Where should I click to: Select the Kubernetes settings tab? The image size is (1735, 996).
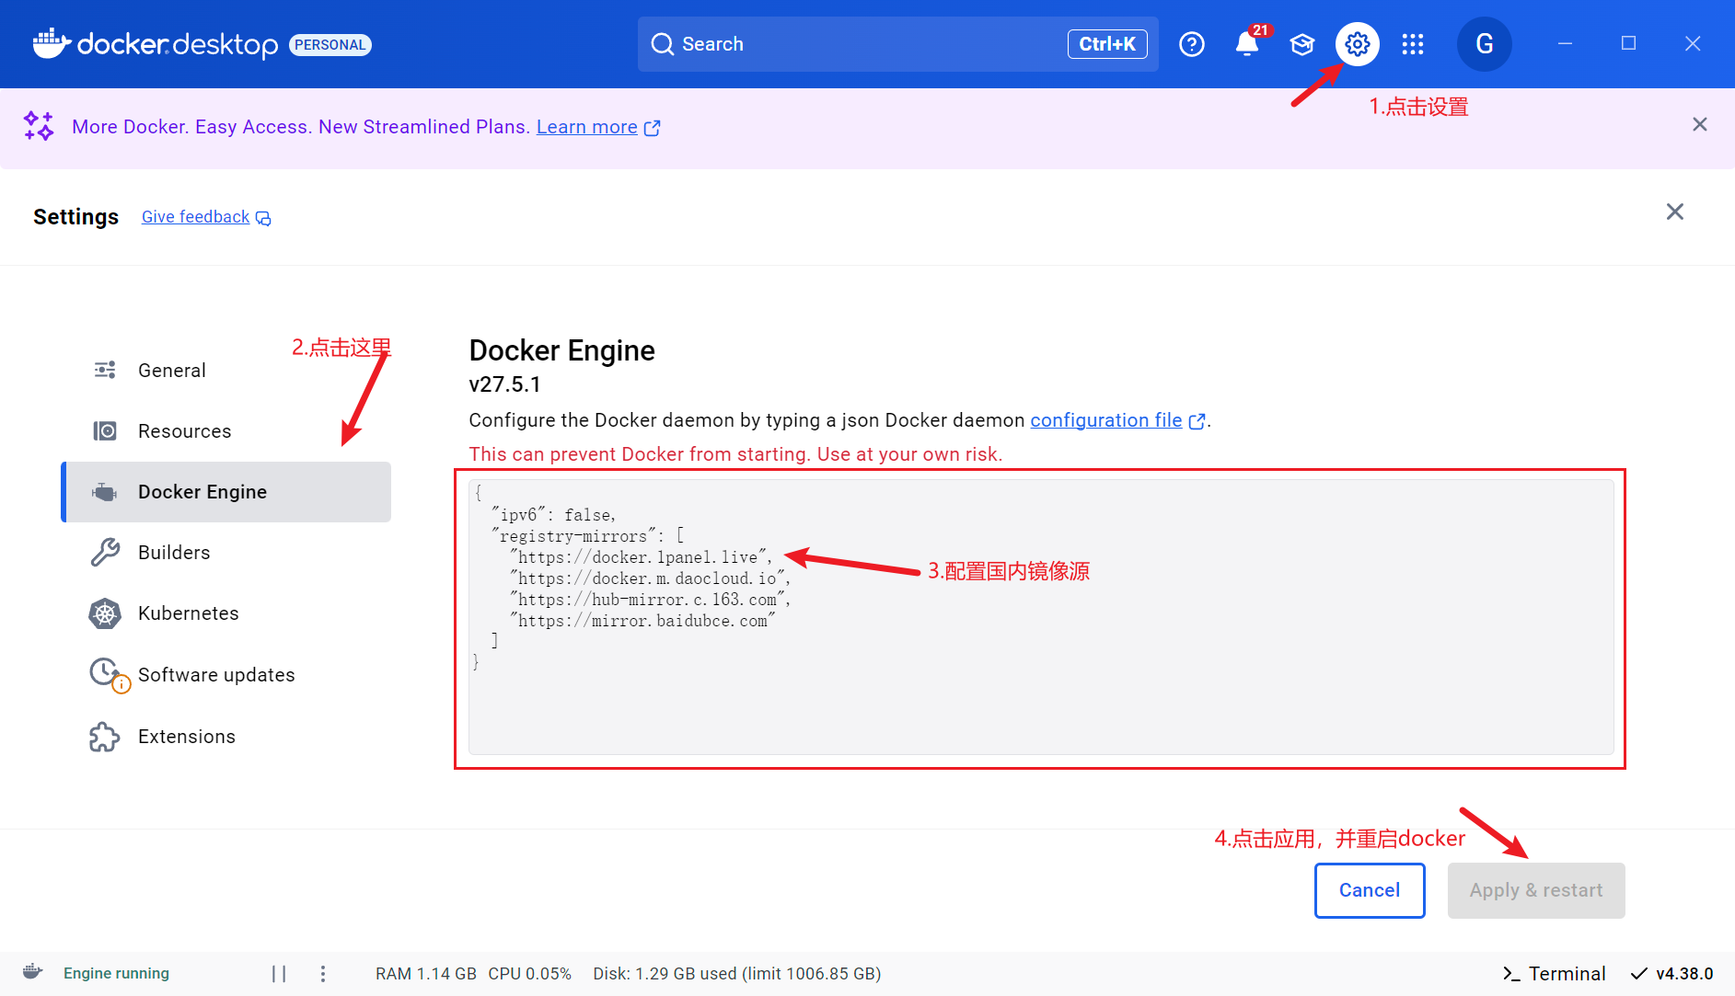[x=226, y=613]
